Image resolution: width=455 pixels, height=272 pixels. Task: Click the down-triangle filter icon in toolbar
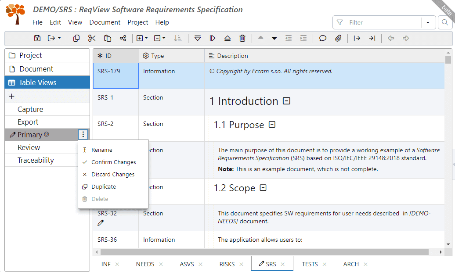198,38
